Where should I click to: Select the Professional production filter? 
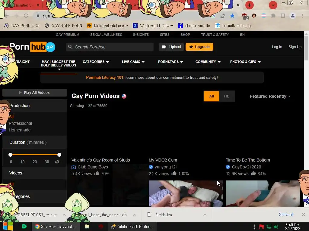20,123
